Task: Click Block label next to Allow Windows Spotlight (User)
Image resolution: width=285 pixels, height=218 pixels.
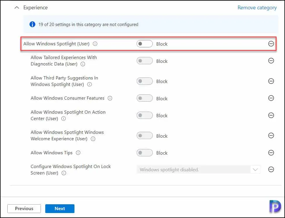Action: point(162,44)
